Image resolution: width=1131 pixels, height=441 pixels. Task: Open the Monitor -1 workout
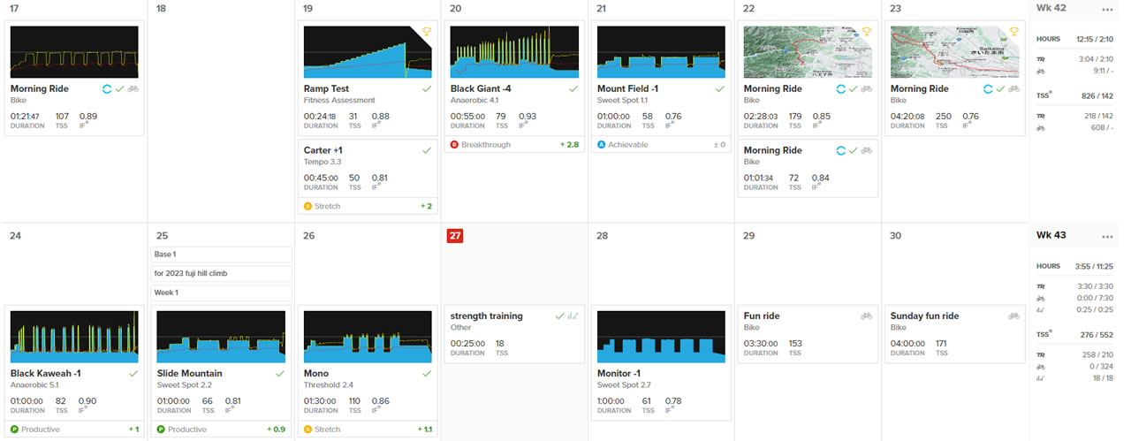627,374
